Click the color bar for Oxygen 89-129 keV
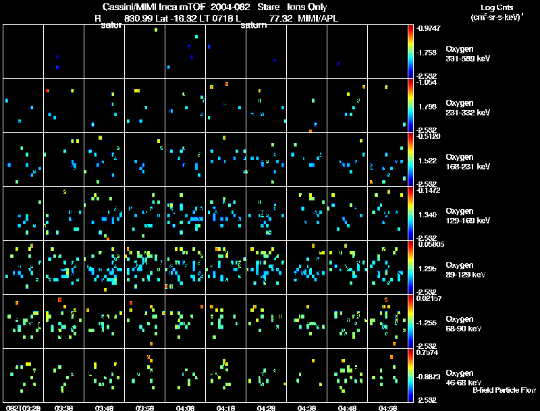The image size is (540, 411). [410, 267]
